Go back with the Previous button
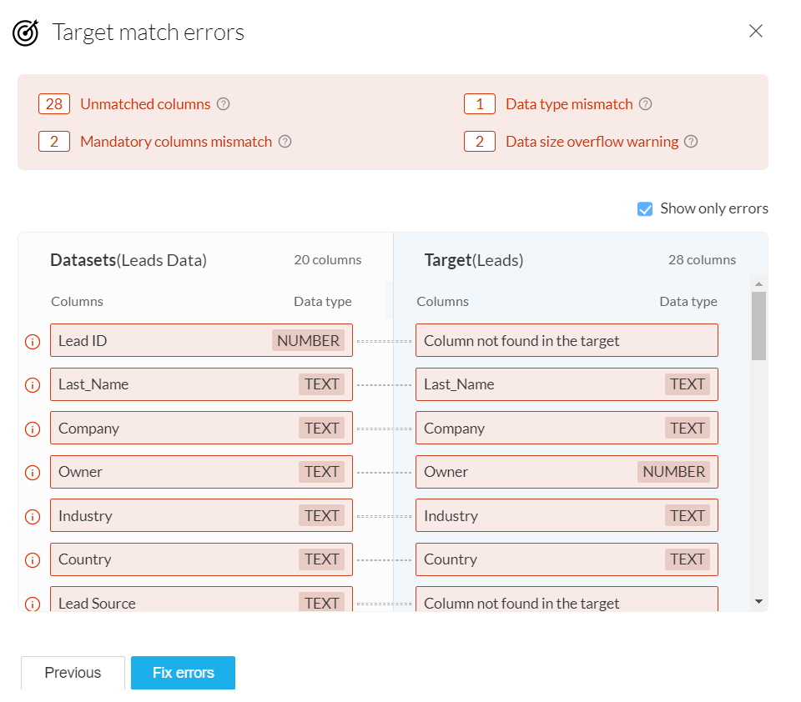Screen dimensions: 801x702 73,672
